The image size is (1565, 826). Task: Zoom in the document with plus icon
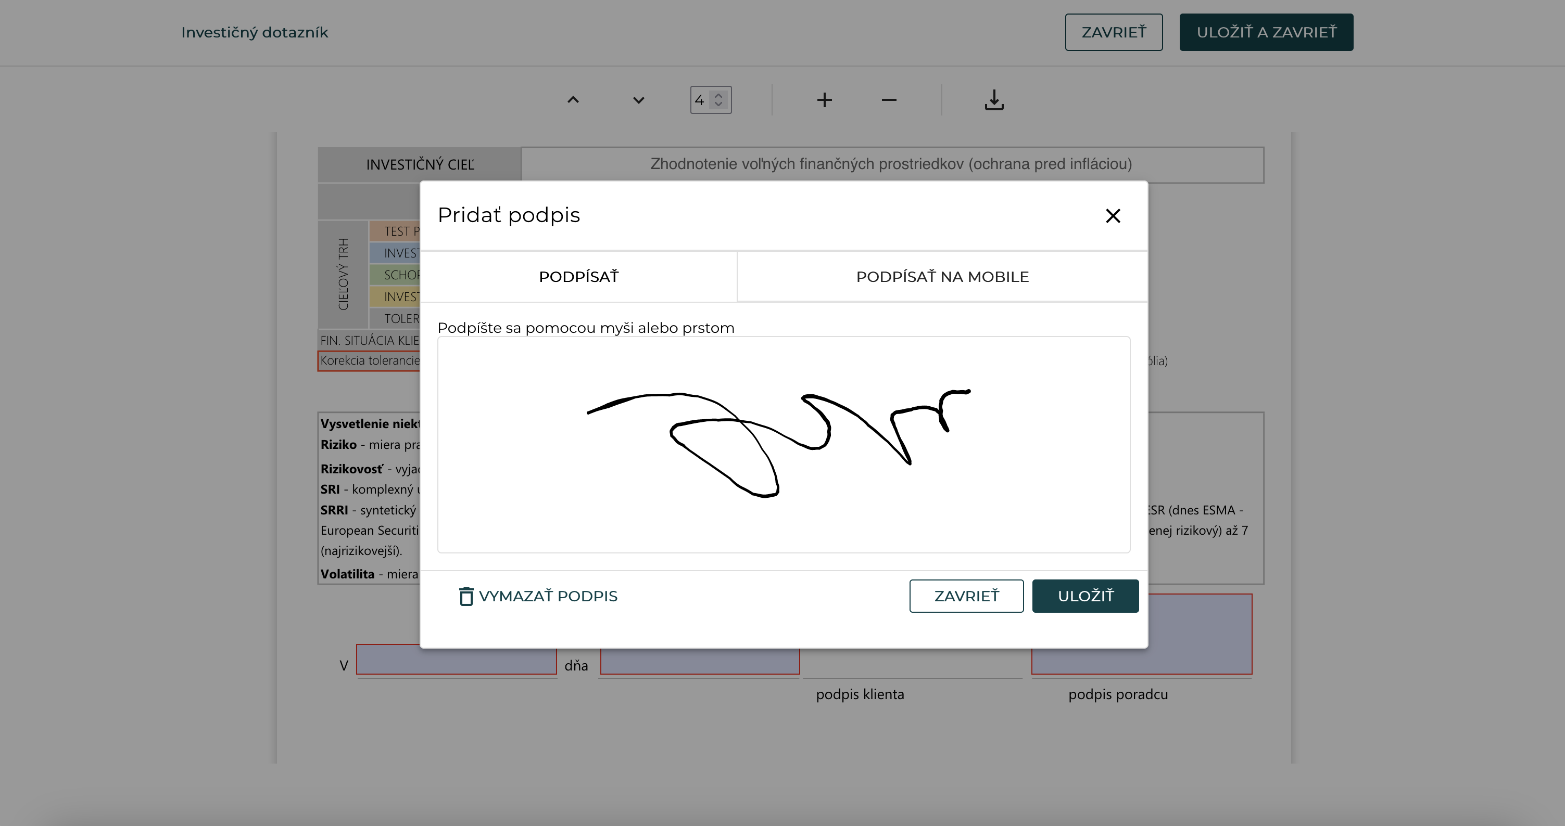pyautogui.click(x=825, y=99)
